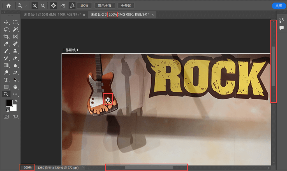The width and height of the screenshot is (287, 171).
Task: Click the vertical scrollbar thumb
Action: coord(274,66)
